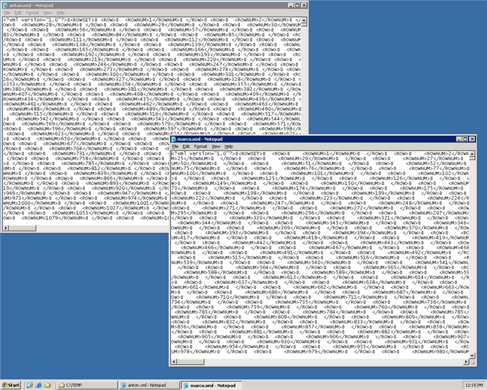Launch Internet Explorer from quick launch

click(39, 385)
